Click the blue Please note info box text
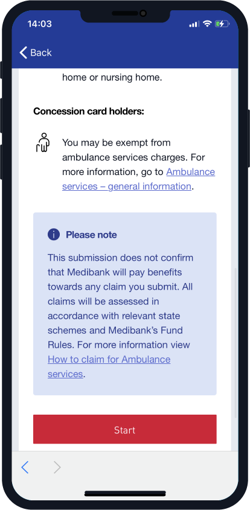 121,316
